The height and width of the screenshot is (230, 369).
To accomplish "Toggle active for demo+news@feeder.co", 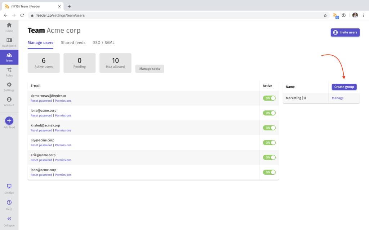I will [x=269, y=98].
